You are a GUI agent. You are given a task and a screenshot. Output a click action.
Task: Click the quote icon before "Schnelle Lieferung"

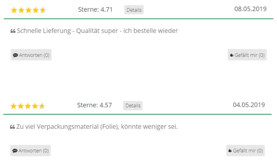point(13,31)
